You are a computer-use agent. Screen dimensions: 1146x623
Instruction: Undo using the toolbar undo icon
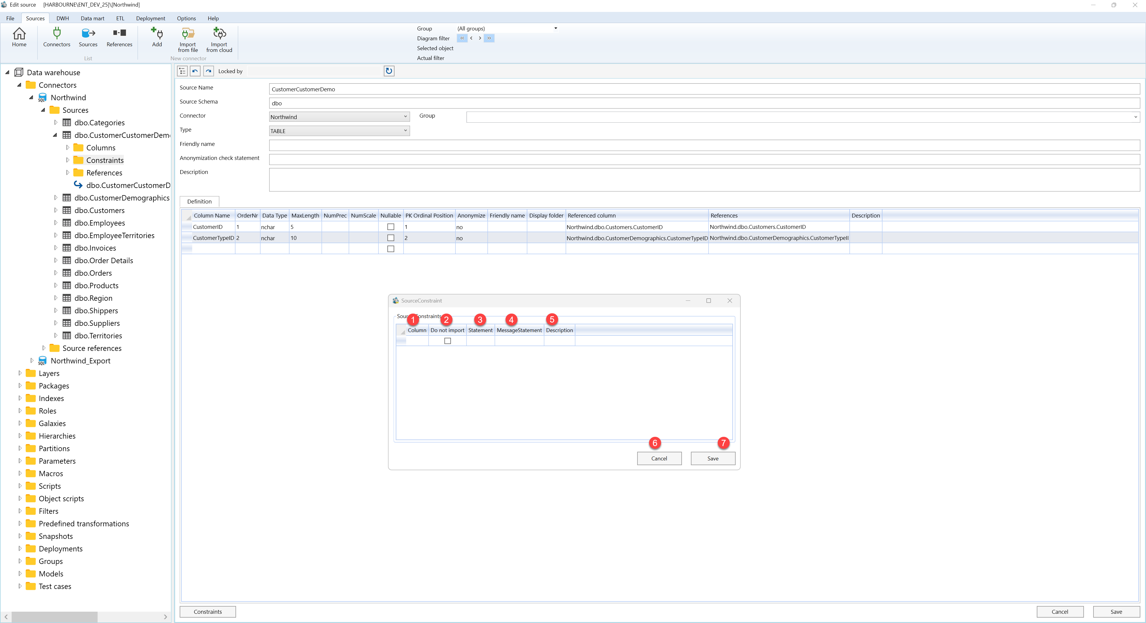point(195,71)
